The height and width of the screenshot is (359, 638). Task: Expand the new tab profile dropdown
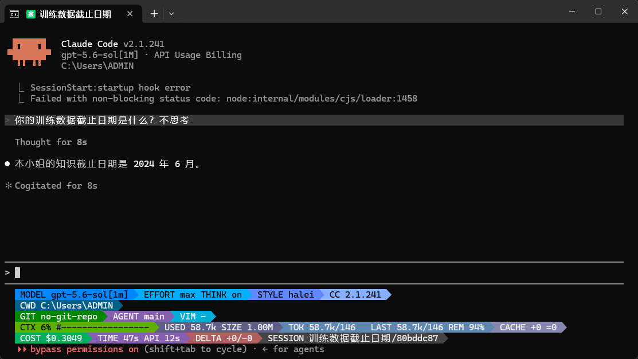(x=171, y=14)
